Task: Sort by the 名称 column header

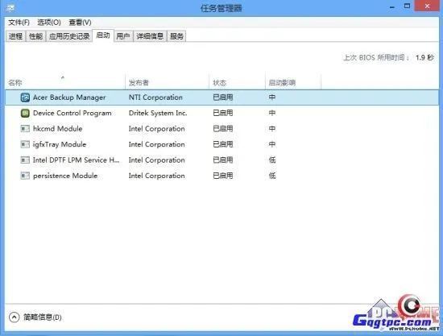Action: click(x=65, y=82)
